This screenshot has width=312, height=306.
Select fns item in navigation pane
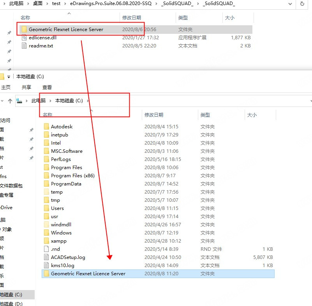click(4, 177)
